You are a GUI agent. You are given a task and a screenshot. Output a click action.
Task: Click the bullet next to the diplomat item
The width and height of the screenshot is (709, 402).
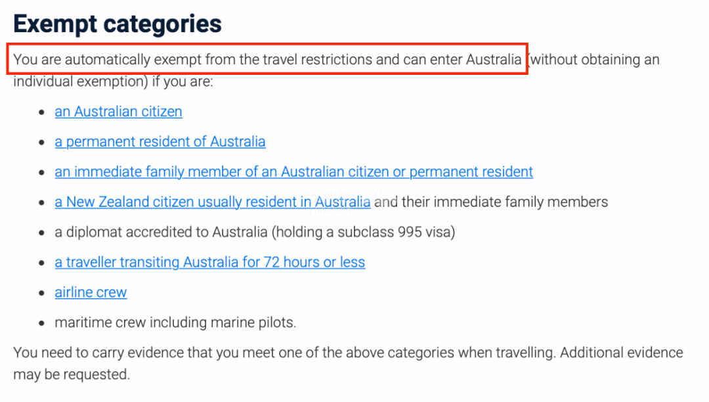coord(41,233)
